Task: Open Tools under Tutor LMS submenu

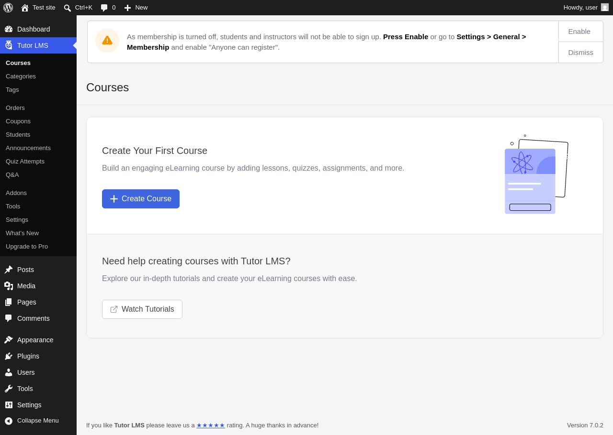Action: [x=13, y=206]
